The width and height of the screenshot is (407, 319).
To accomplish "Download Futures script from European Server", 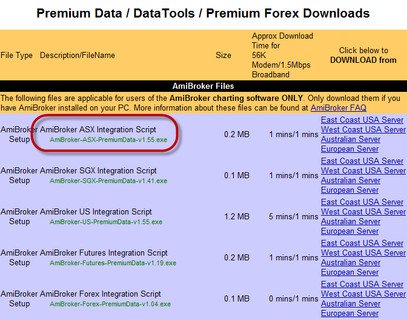I will click(349, 272).
